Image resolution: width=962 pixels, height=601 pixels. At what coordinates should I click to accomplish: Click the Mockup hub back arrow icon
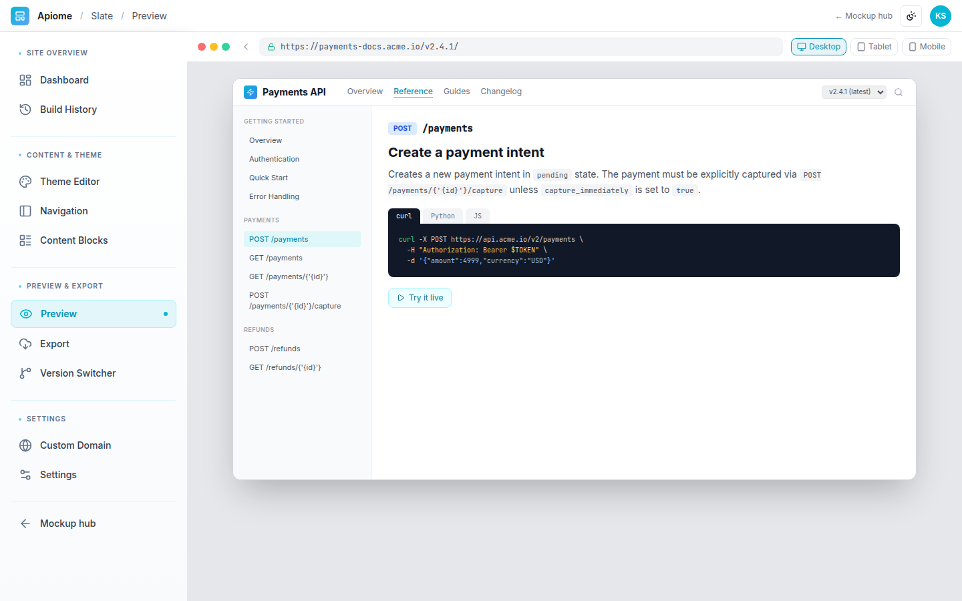(25, 524)
